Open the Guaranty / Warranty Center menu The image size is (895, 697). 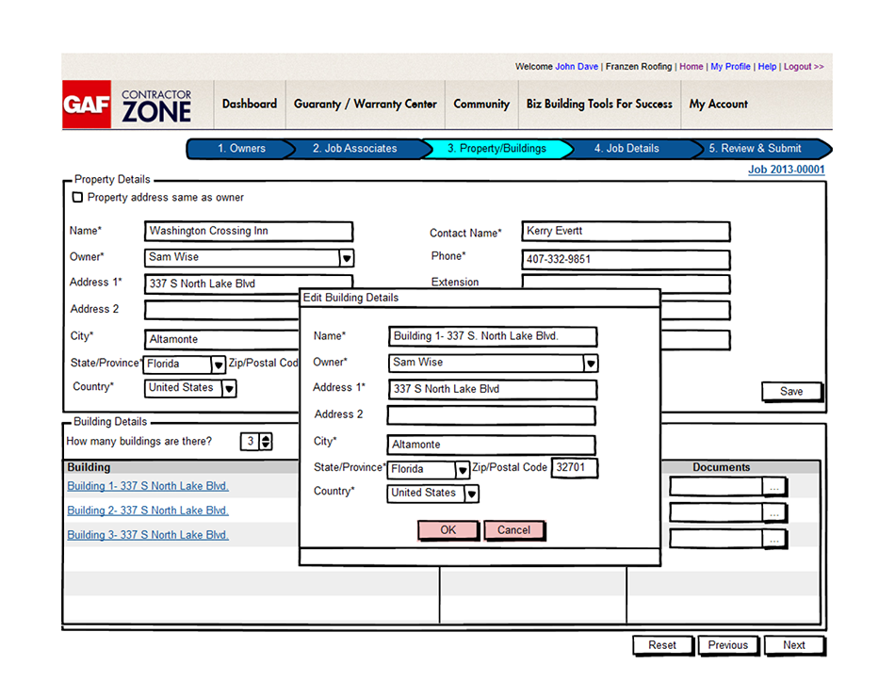(366, 105)
